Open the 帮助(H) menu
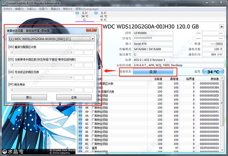 (68, 9)
